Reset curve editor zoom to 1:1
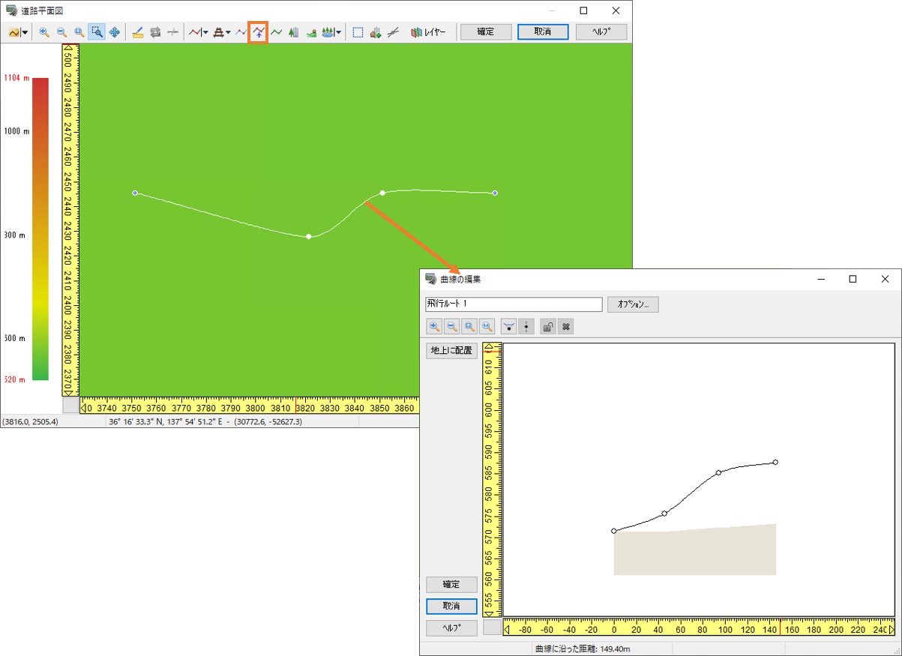The width and height of the screenshot is (902, 656). [x=487, y=327]
